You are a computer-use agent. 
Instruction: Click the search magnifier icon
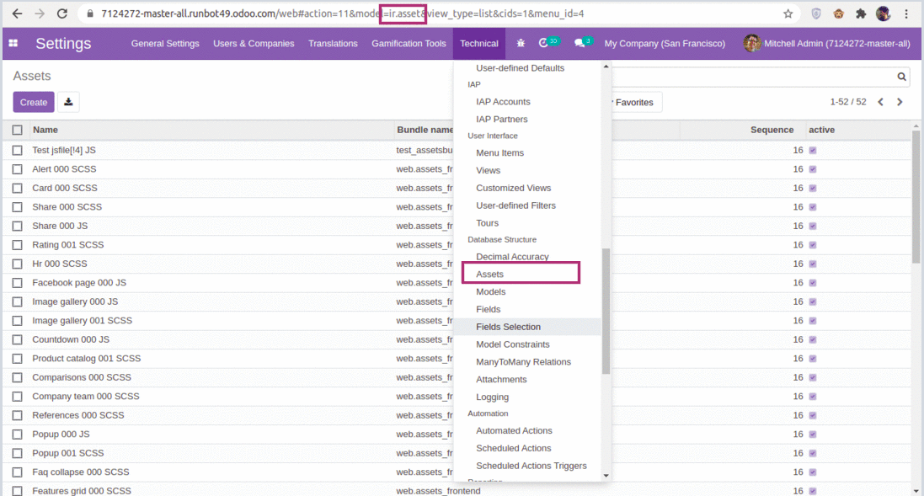(902, 77)
